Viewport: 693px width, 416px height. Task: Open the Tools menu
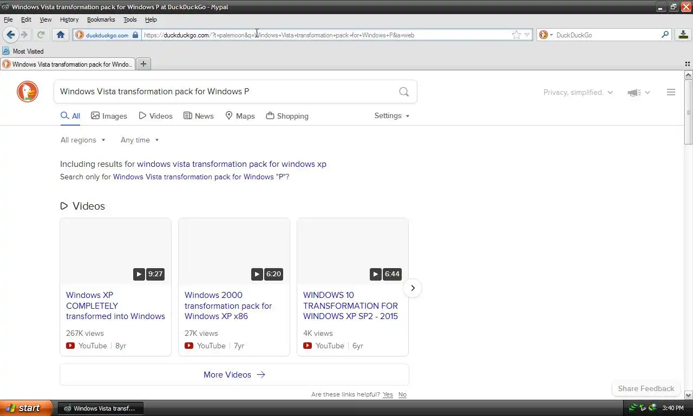(x=130, y=19)
